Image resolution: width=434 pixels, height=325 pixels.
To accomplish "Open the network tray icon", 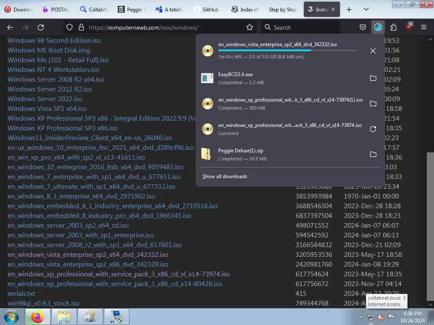I will (370, 317).
